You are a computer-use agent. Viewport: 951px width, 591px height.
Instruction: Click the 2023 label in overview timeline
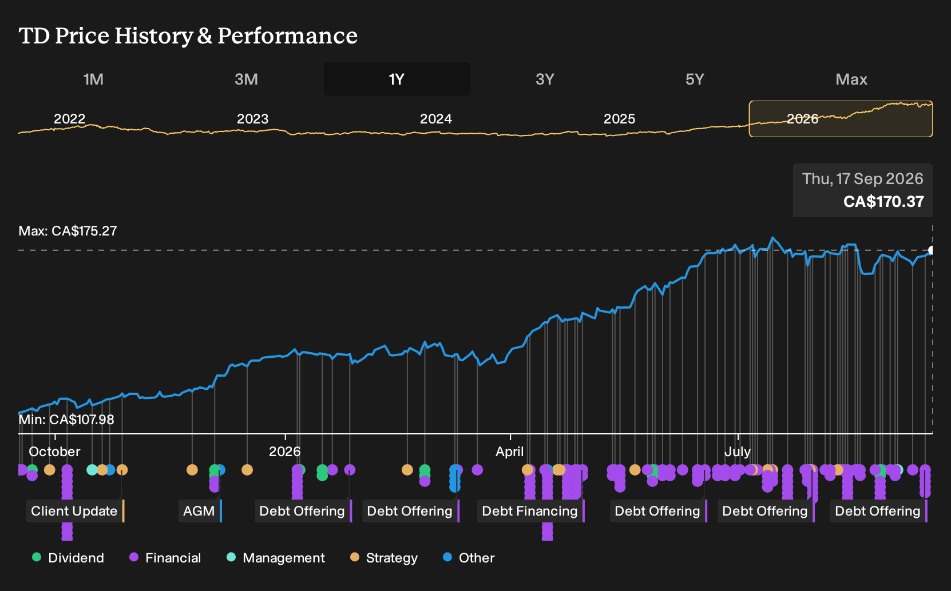(x=252, y=119)
